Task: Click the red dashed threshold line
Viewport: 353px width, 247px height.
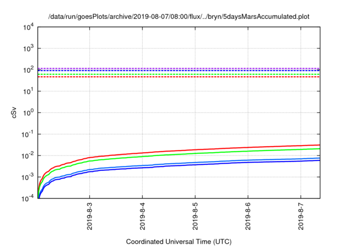Action: tap(179, 77)
